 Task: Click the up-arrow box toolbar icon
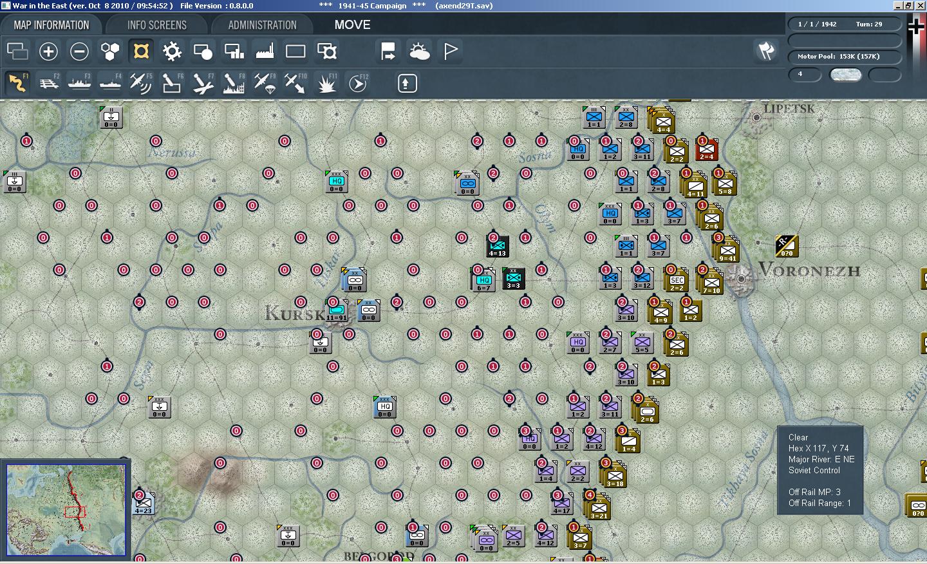tap(407, 83)
